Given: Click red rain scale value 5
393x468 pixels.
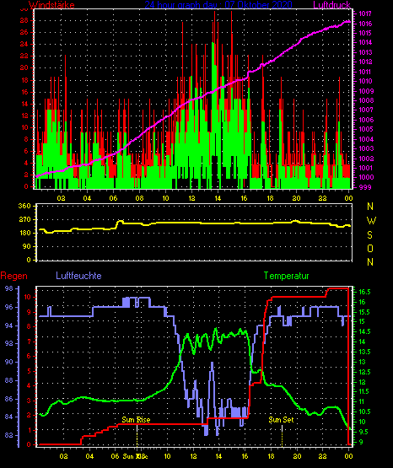Looking at the screenshot, I should (x=29, y=371).
